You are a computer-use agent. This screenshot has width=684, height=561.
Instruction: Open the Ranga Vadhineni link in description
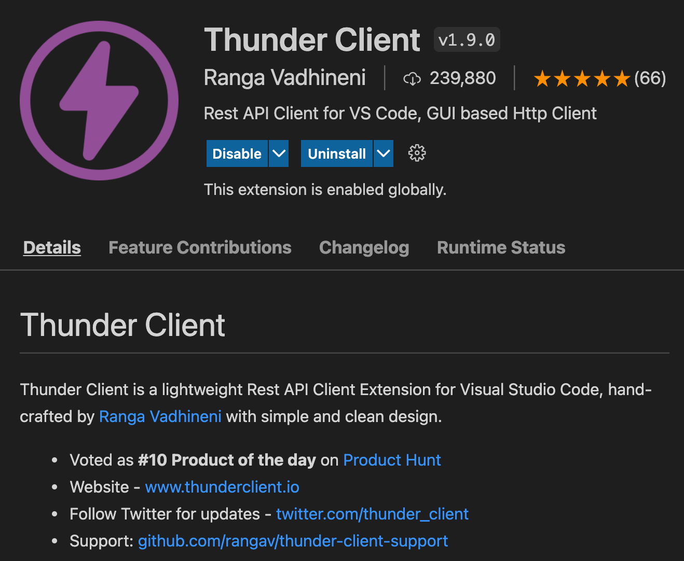[x=160, y=416]
